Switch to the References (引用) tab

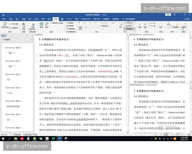click(x=43, y=19)
